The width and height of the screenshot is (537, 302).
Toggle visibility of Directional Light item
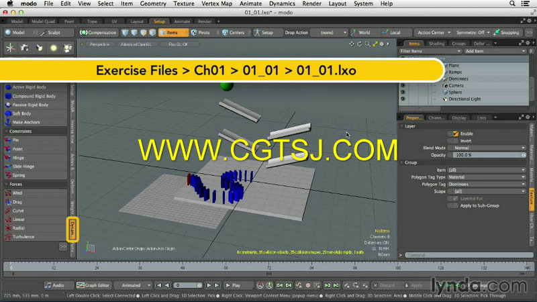[x=403, y=99]
